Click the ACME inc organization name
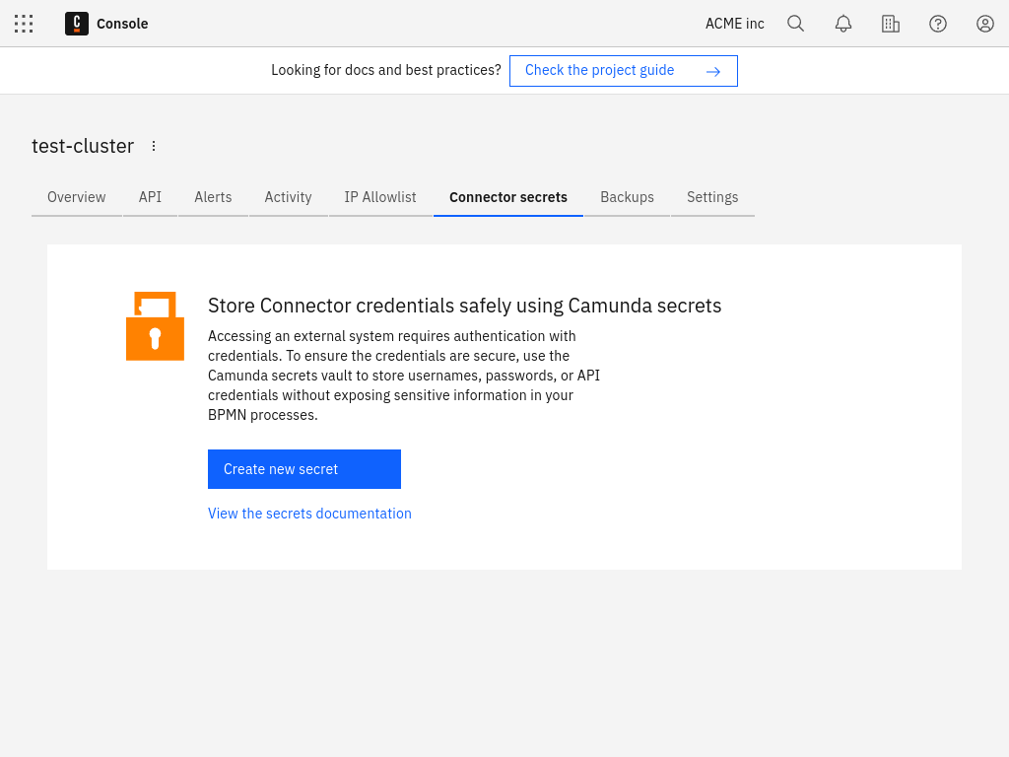The image size is (1009, 757). point(735,24)
